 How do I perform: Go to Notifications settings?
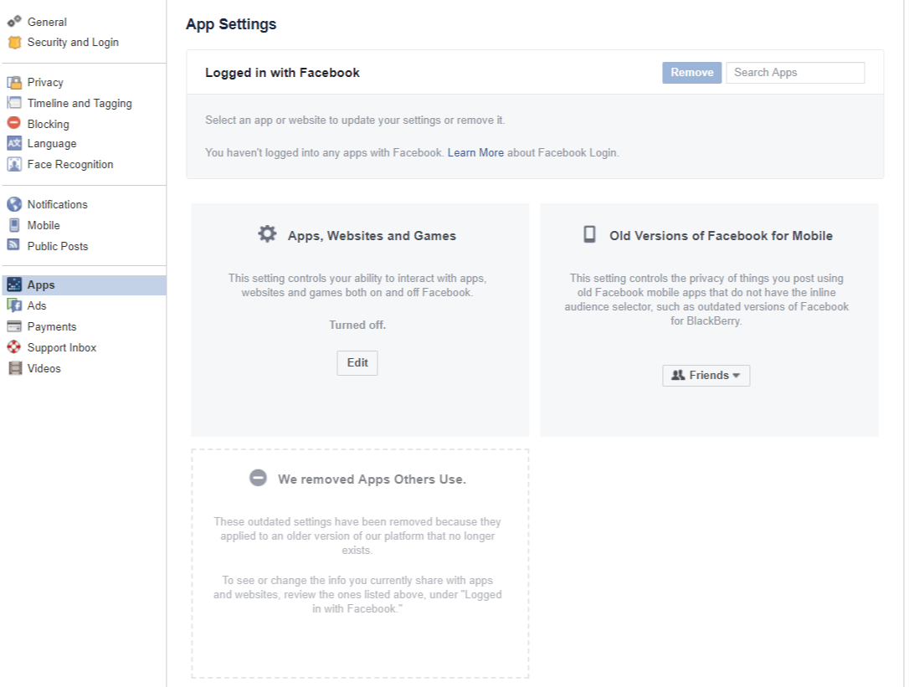click(58, 204)
